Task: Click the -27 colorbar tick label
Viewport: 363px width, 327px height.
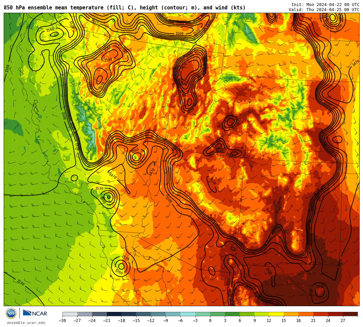Action: (x=77, y=321)
